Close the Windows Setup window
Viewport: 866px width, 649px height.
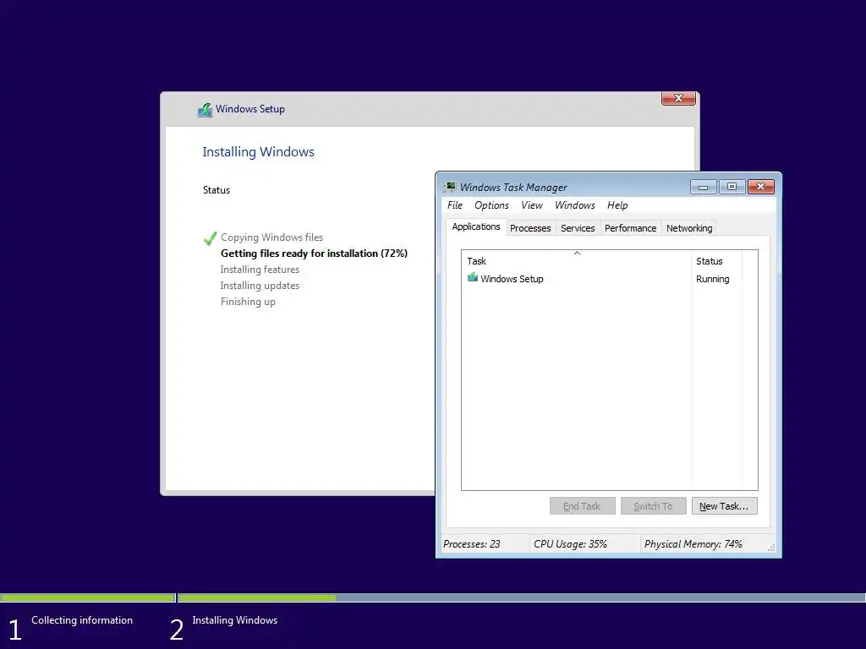679,98
